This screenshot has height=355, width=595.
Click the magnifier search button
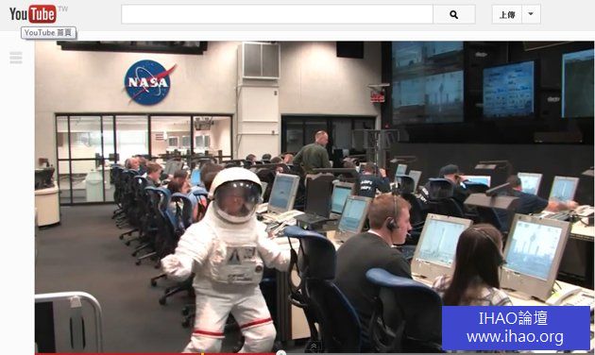454,14
